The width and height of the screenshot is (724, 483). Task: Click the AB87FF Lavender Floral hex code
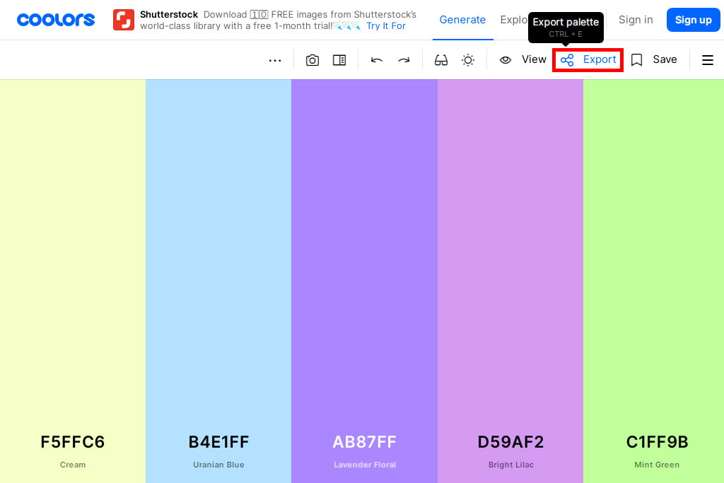tap(365, 442)
